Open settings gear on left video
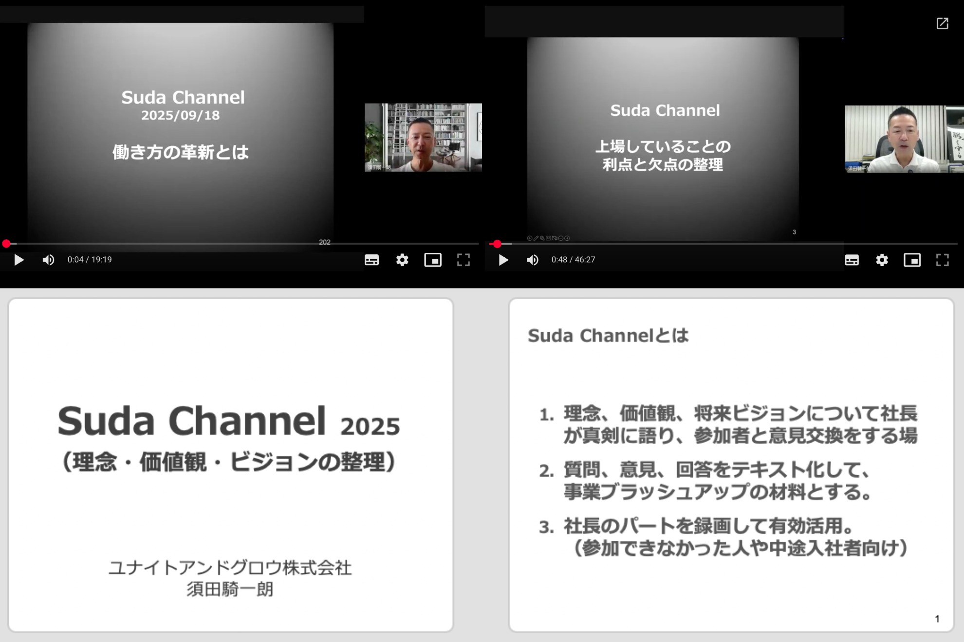 (402, 260)
